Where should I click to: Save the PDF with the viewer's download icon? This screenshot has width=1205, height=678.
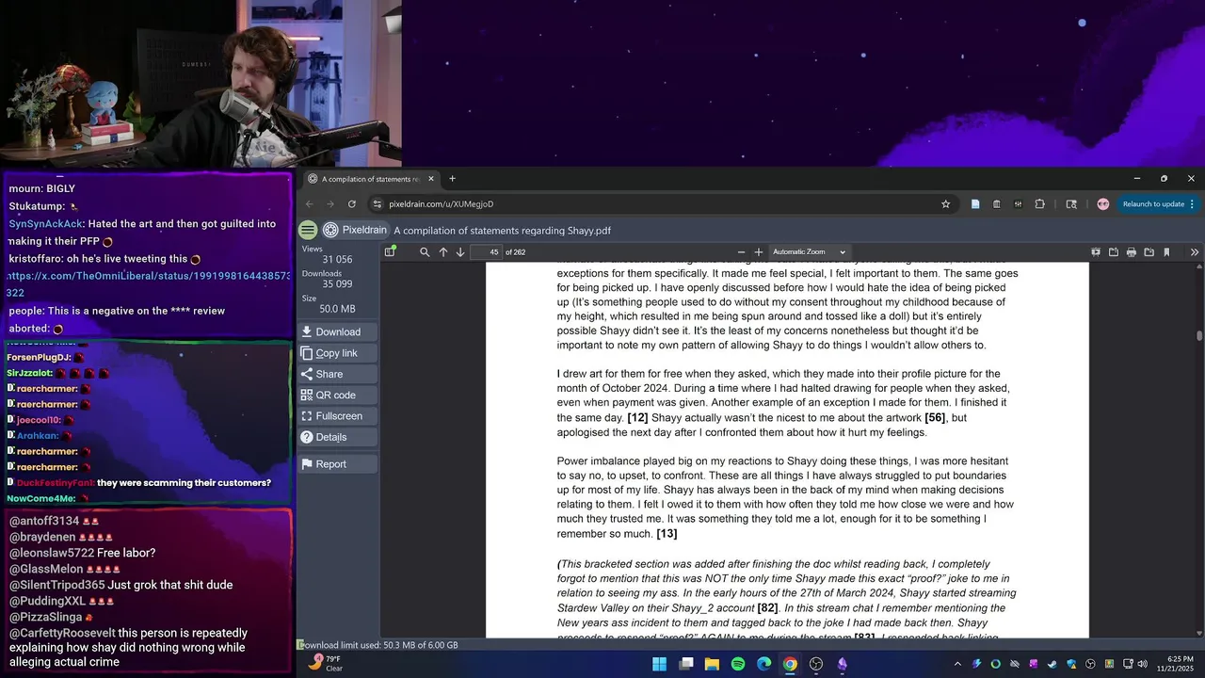pyautogui.click(x=1149, y=251)
